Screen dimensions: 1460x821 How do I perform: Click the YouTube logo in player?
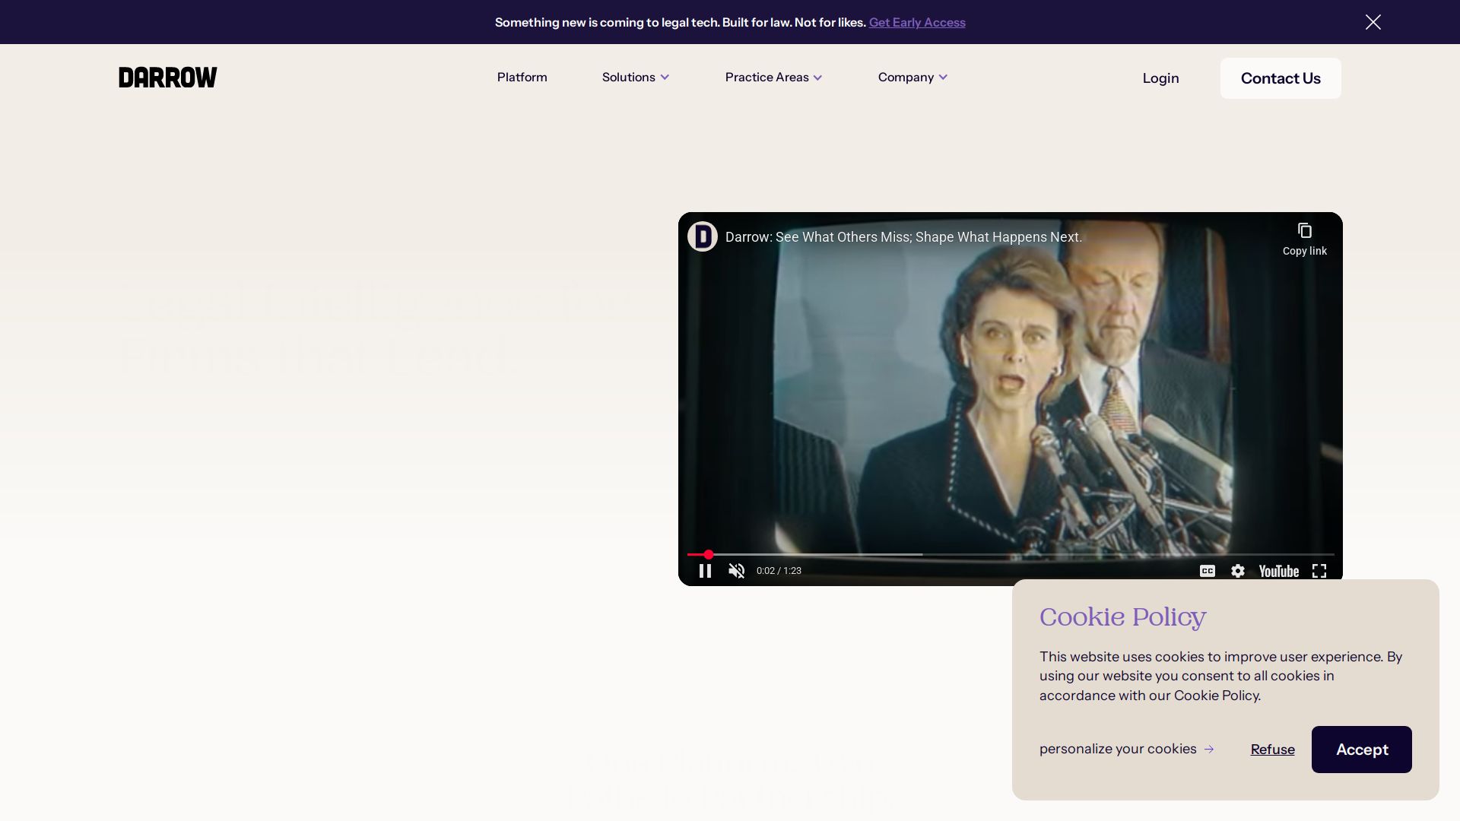(1278, 571)
